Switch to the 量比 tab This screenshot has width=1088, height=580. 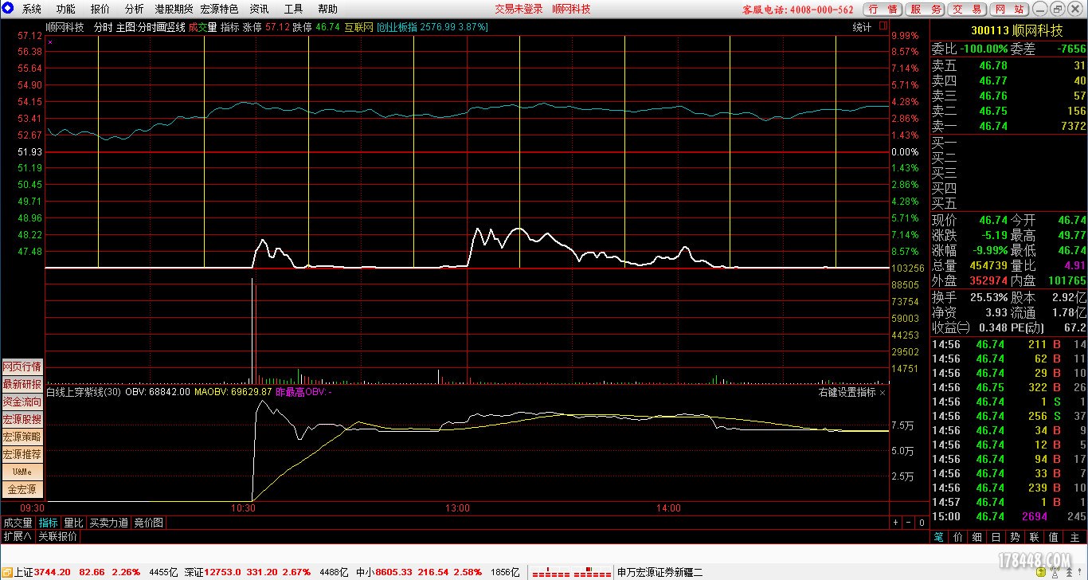point(73,523)
